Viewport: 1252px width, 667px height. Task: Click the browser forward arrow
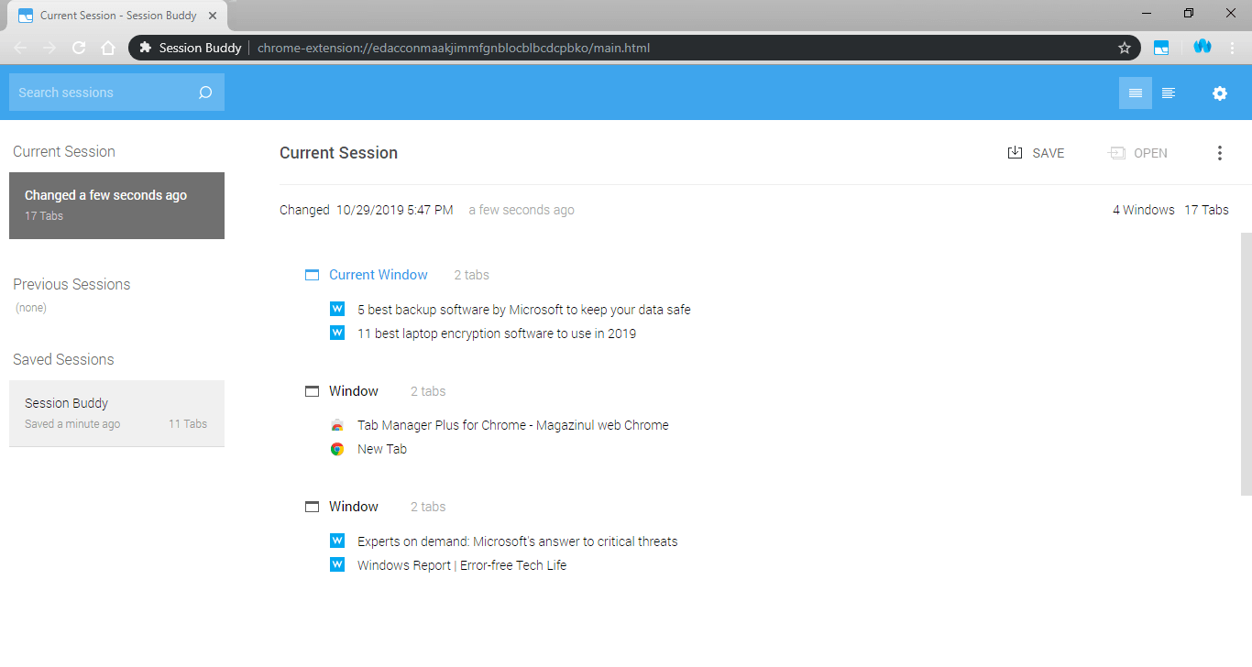pyautogui.click(x=49, y=48)
